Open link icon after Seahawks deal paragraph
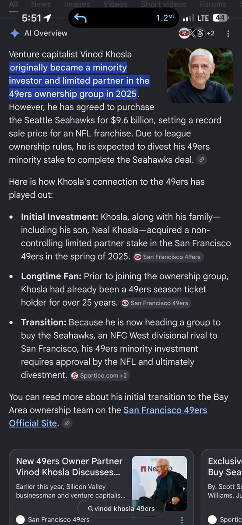242x525 pixels. pos(202,160)
